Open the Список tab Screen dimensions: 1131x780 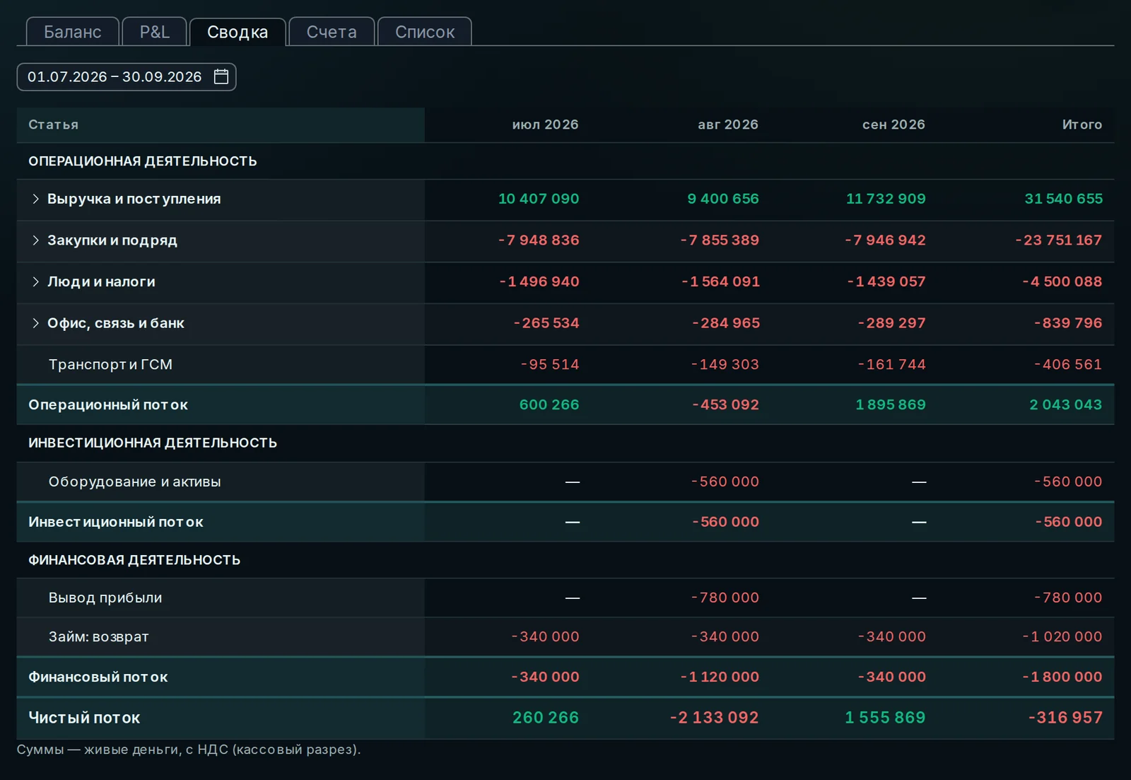tap(425, 32)
